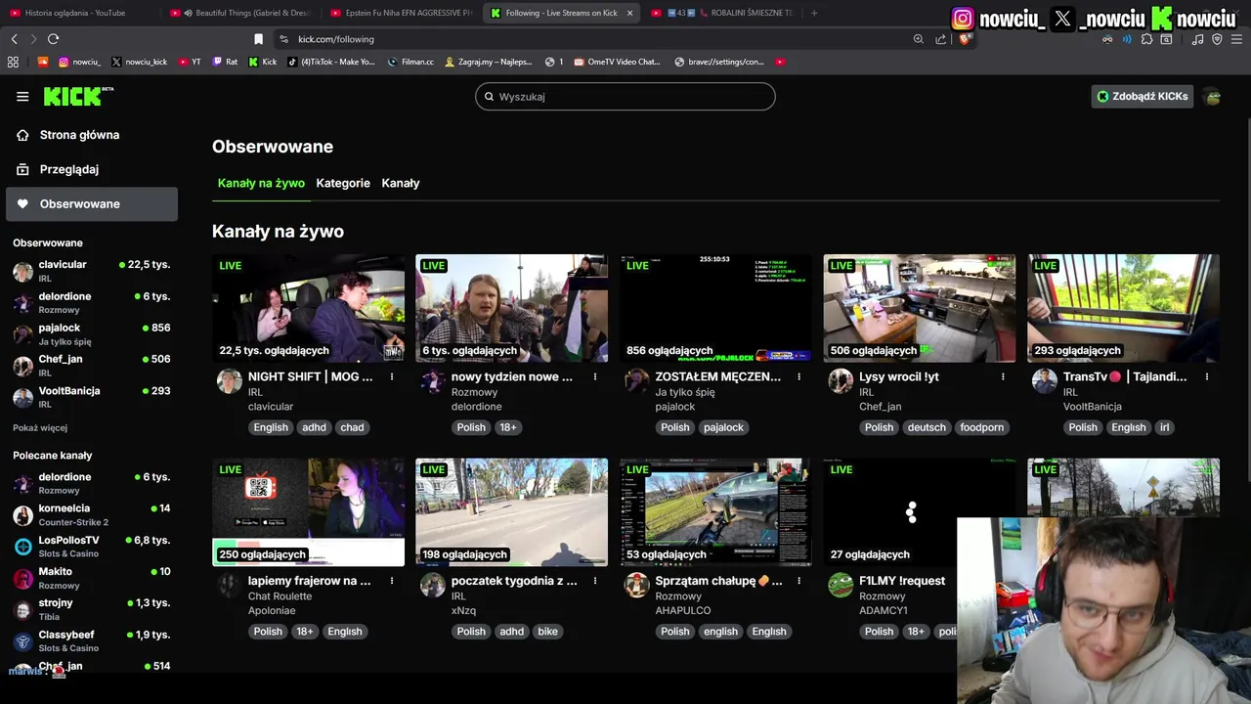Click the house icon beside Strona główna

22,135
